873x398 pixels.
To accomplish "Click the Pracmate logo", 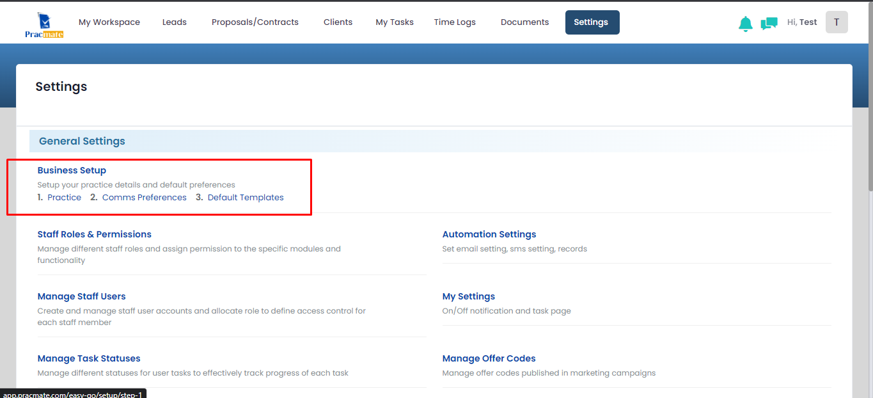I will pos(44,25).
